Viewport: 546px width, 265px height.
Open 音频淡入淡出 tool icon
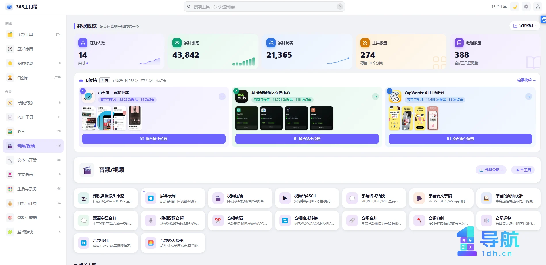[x=151, y=243]
